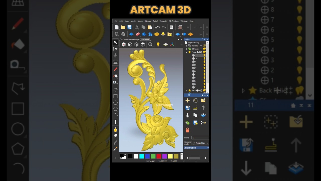Open the view tabs dropdown arrow
Image resolution: width=321 pixels, height=181 pixels.
179,39
